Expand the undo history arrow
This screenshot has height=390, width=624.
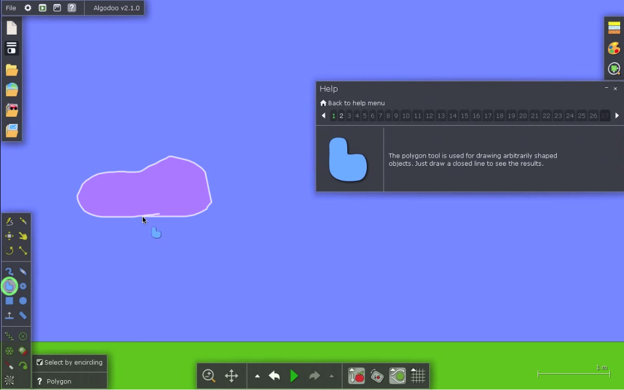pos(257,376)
